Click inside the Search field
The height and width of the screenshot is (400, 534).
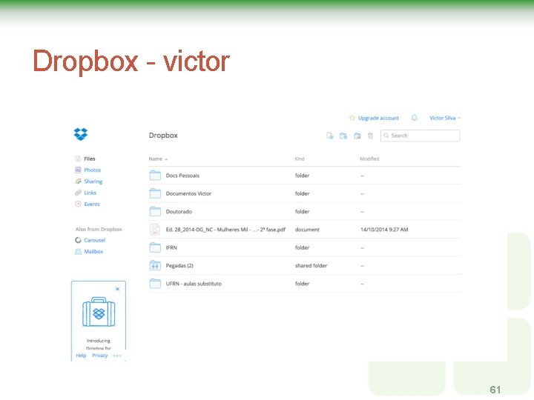(x=421, y=136)
